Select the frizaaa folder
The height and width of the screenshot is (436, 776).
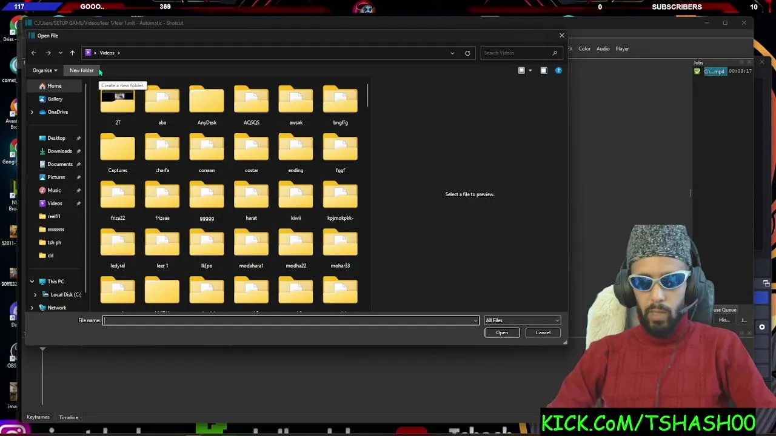pos(162,202)
